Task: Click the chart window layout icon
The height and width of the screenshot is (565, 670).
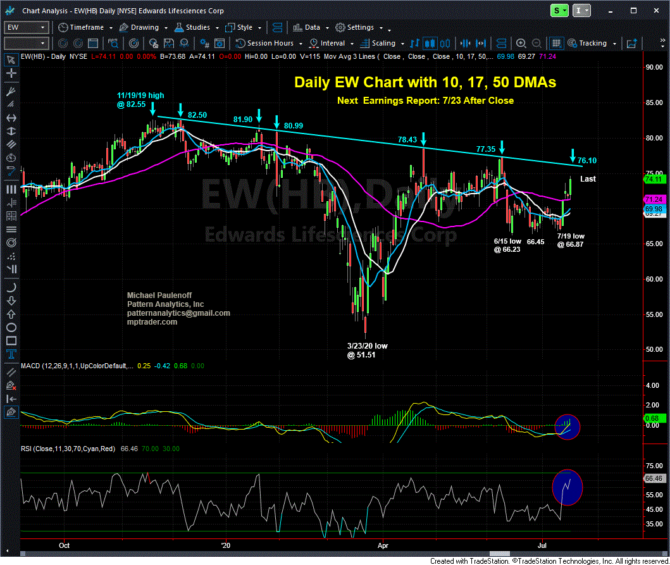Action: pos(93,43)
